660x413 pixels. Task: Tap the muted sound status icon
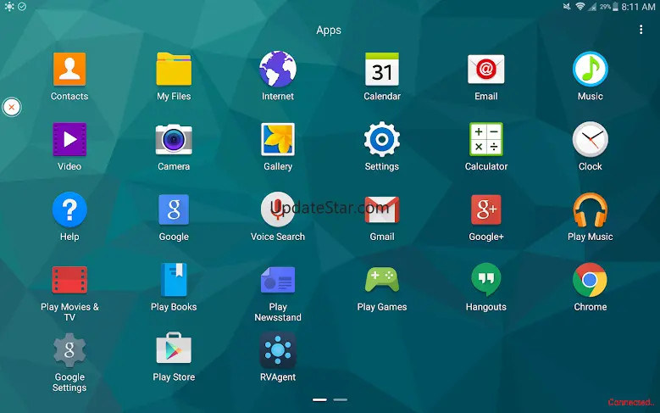coord(567,6)
